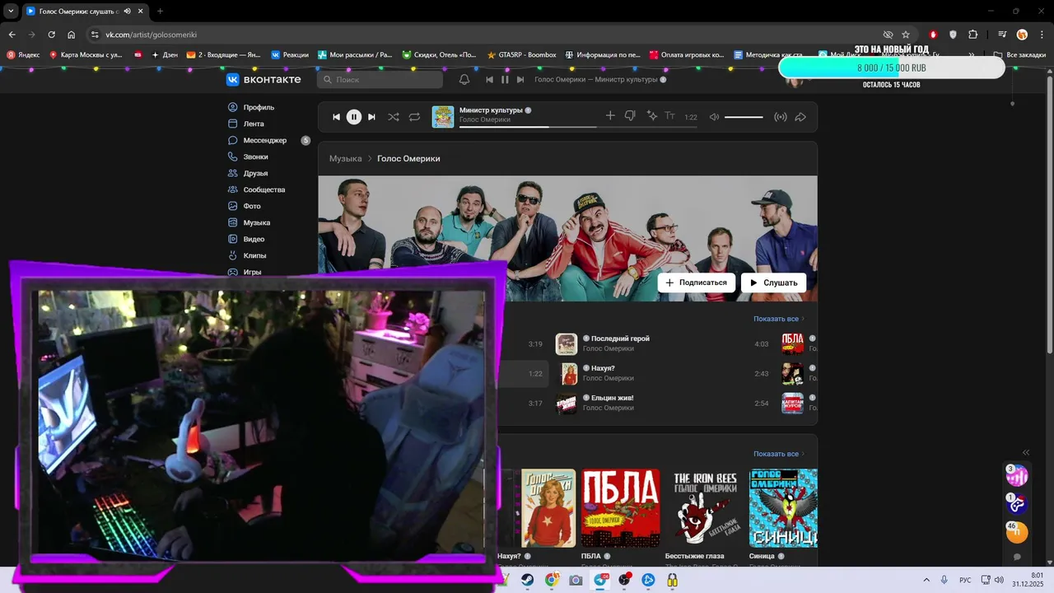The width and height of the screenshot is (1054, 593).
Task: Open Steam from the taskbar
Action: pyautogui.click(x=527, y=580)
